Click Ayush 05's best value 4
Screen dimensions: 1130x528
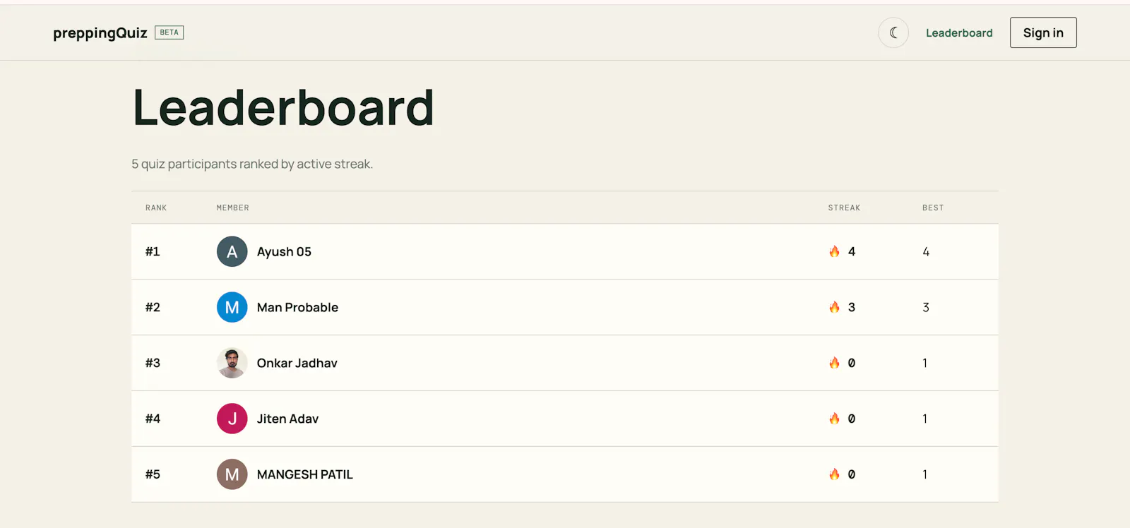click(x=926, y=252)
